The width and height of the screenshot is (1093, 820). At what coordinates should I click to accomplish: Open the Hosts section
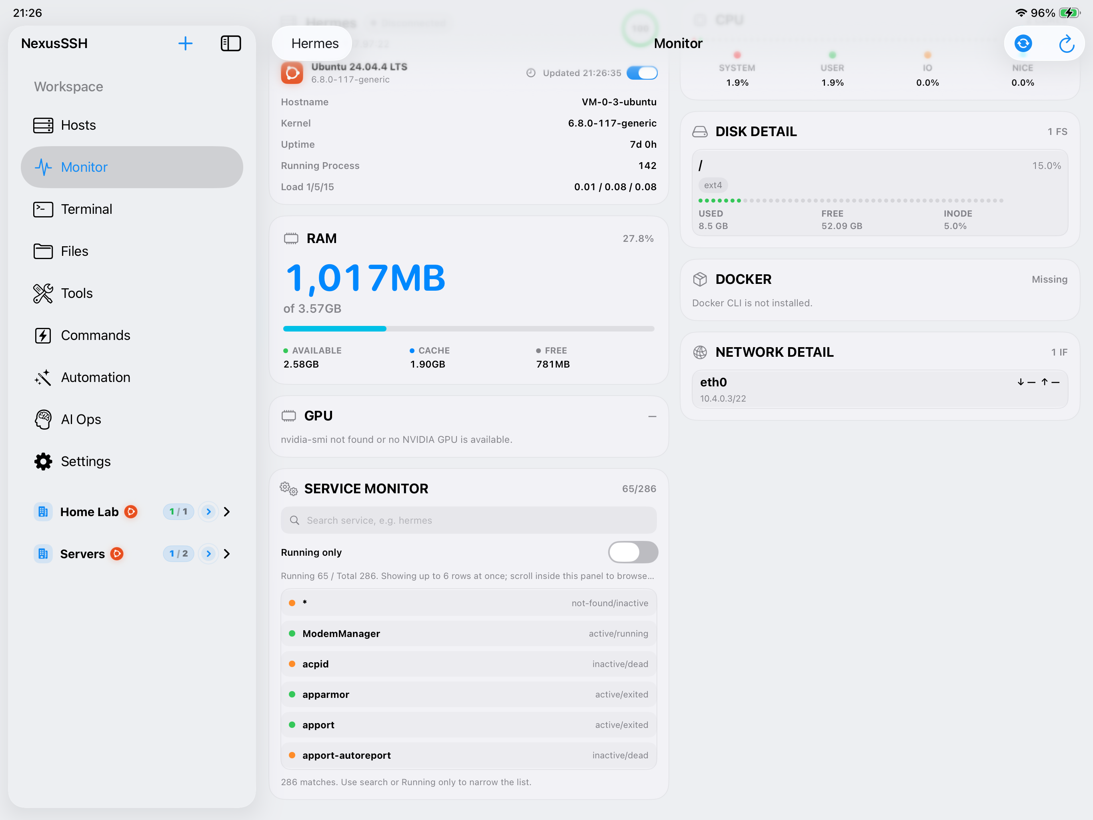click(x=132, y=125)
